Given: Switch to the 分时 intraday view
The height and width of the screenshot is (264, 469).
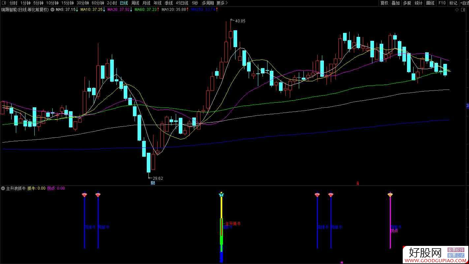Looking at the screenshot, I should click(13, 3).
